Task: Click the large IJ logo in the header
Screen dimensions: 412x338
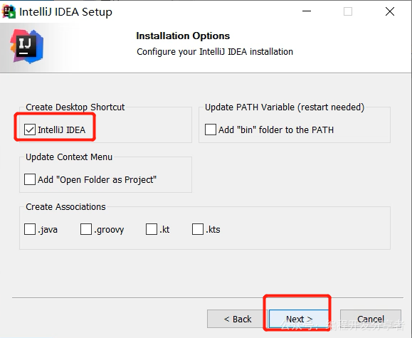Action: pos(26,46)
